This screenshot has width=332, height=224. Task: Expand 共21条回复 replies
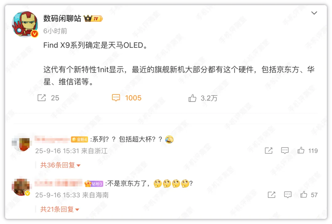[60, 209]
